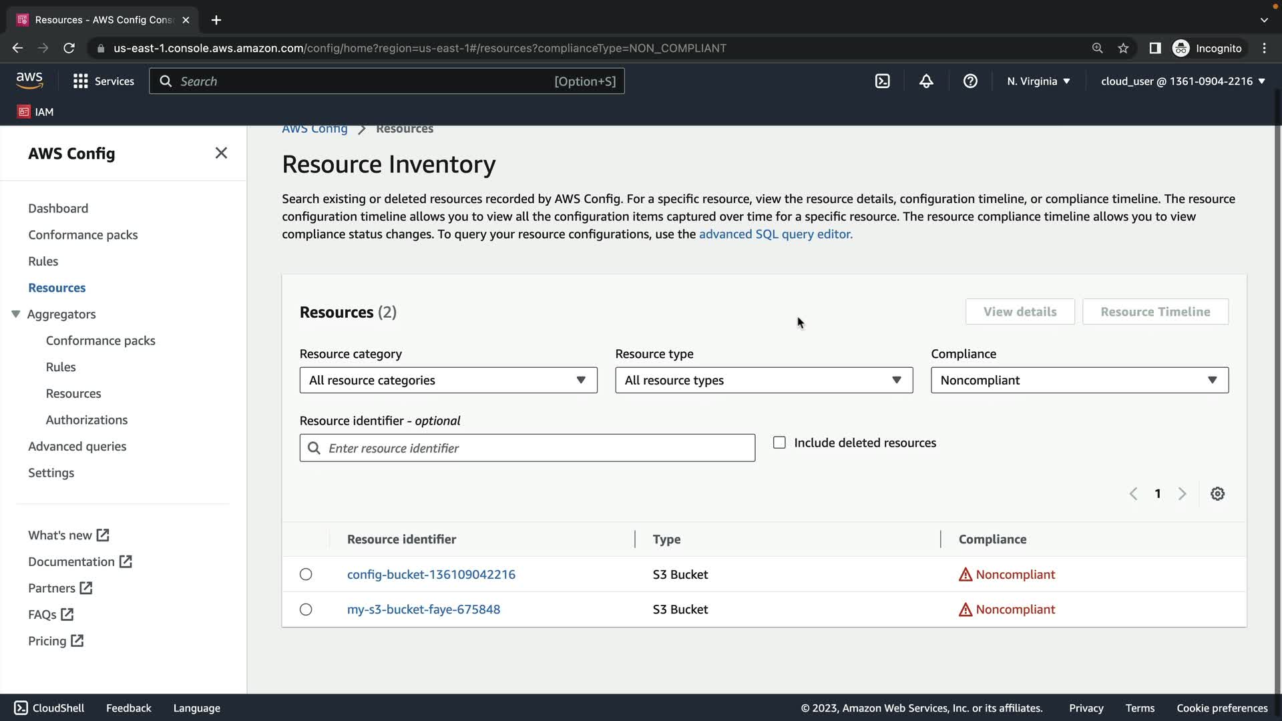The image size is (1282, 721).
Task: Collapse the Aggregators section
Action: 16,314
